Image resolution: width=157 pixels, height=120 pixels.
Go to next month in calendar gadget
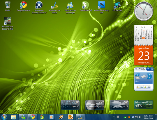[151, 27]
